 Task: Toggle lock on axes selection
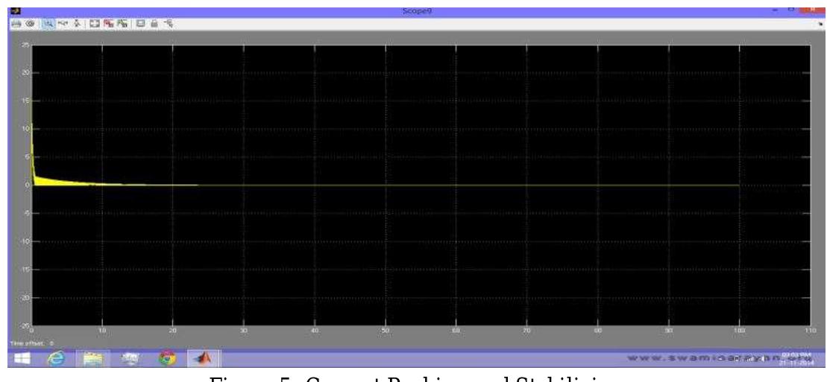coord(154,25)
